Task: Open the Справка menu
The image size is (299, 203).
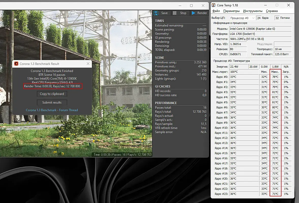Action: click(x=272, y=11)
